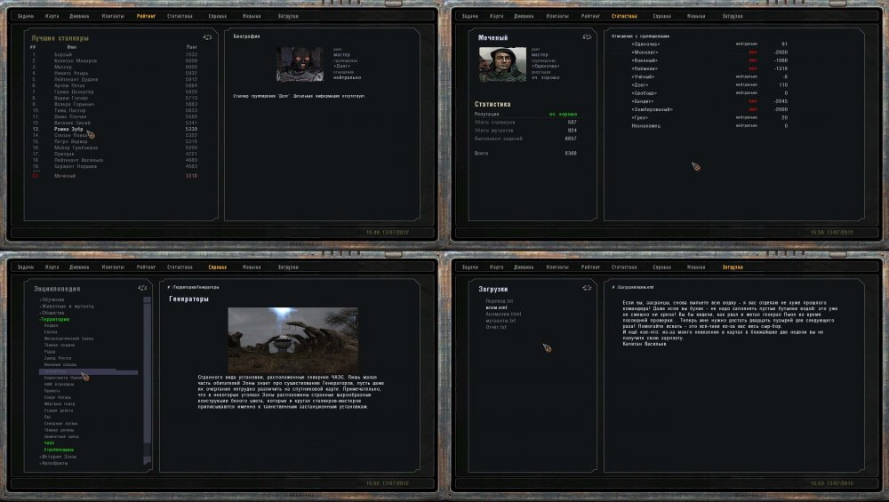
Task: Click Меченый's portrait in the statistics screen
Action: pos(502,65)
